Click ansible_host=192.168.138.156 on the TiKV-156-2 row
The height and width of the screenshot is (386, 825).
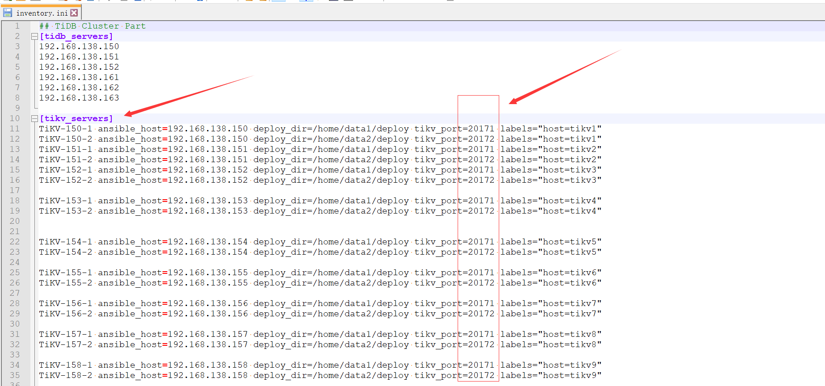(x=173, y=314)
